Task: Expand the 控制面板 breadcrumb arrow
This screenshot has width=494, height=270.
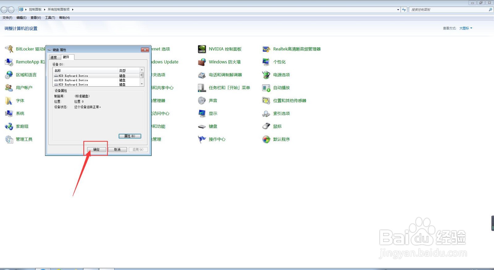Action: pos(45,10)
